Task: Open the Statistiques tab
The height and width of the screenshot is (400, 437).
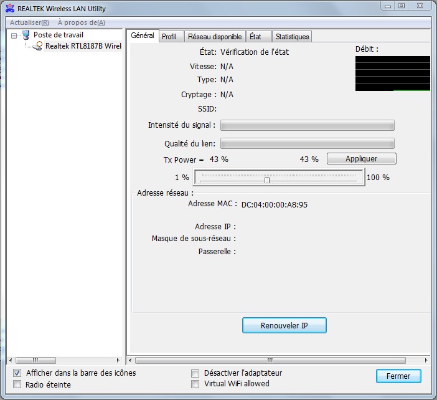Action: pyautogui.click(x=292, y=37)
